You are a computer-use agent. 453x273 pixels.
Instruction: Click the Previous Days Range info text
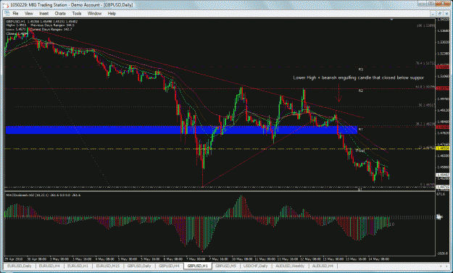[x=51, y=25]
